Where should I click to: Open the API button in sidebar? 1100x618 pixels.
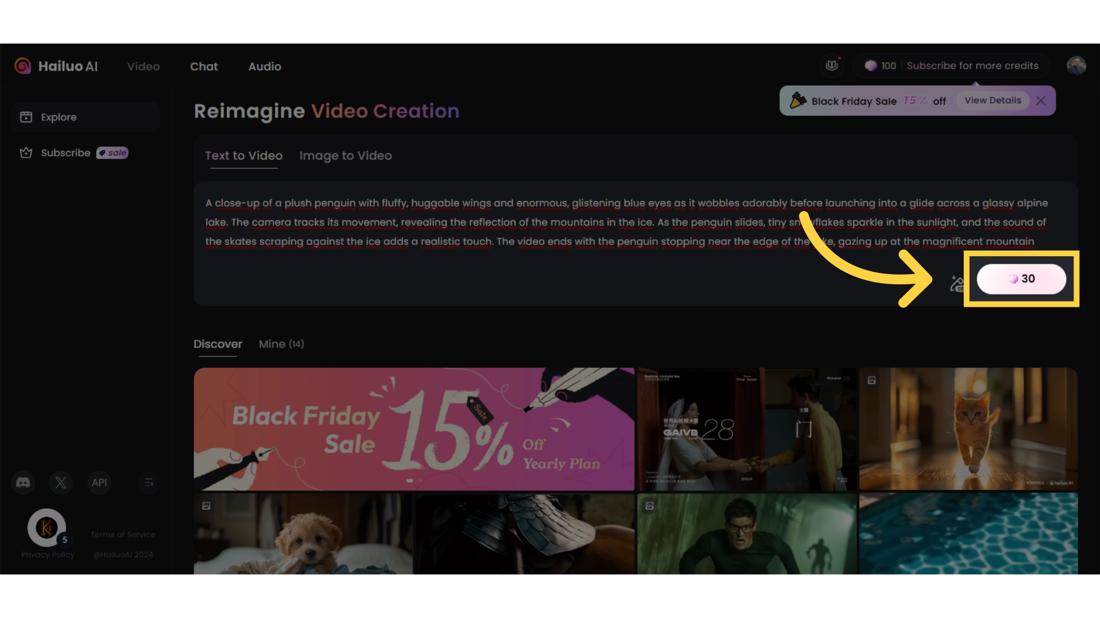tap(99, 483)
